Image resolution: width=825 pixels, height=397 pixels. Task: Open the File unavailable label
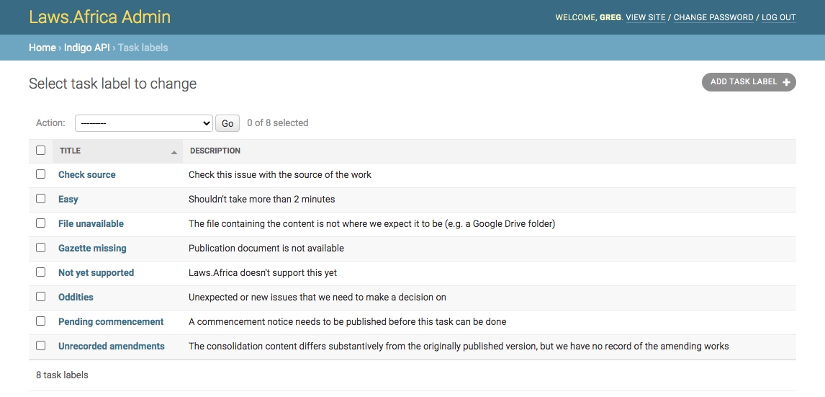pyautogui.click(x=91, y=223)
